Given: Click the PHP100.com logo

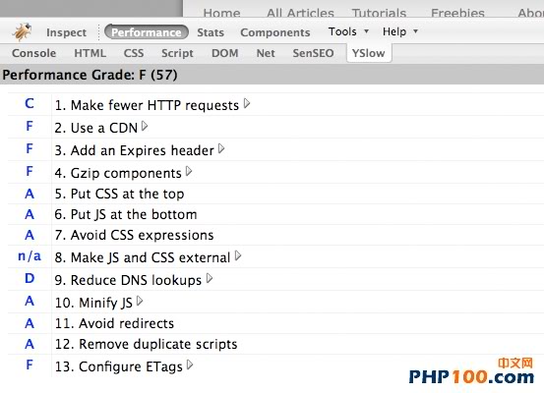Looking at the screenshot, I should click(x=471, y=372).
